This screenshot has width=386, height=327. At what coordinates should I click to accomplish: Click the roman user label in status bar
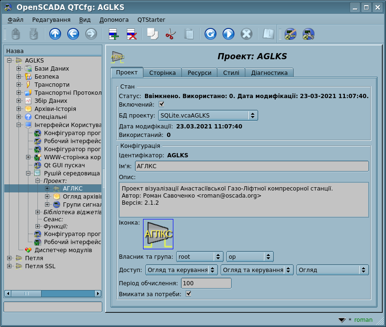(363, 319)
